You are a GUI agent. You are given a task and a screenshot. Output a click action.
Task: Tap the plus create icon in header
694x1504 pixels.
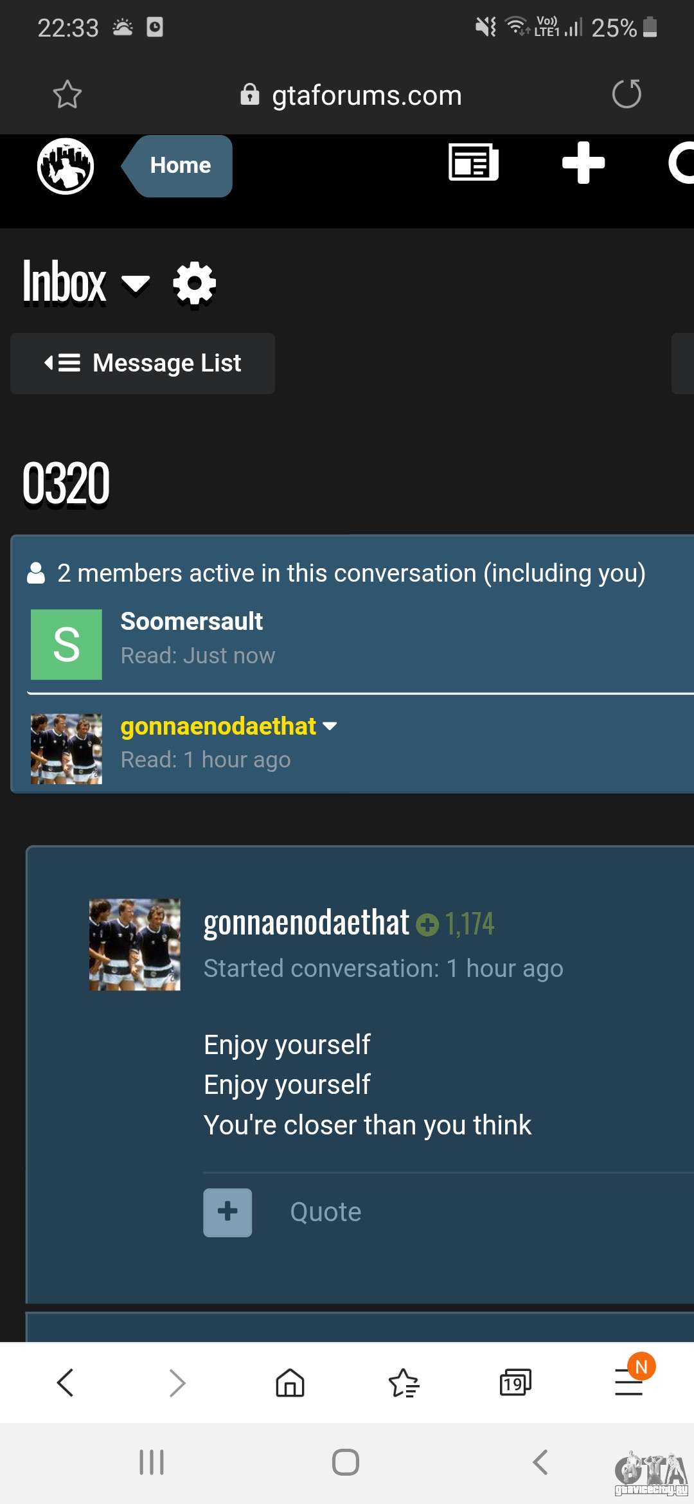[583, 163]
